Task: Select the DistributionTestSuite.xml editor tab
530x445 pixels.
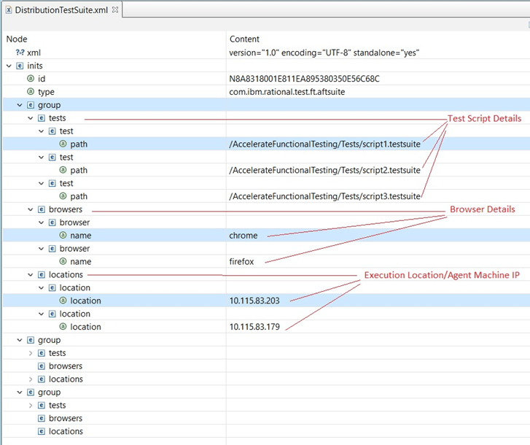Action: coord(61,9)
